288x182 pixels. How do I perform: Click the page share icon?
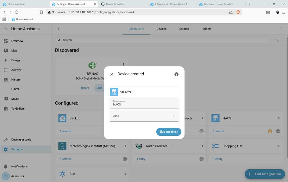coord(231,12)
